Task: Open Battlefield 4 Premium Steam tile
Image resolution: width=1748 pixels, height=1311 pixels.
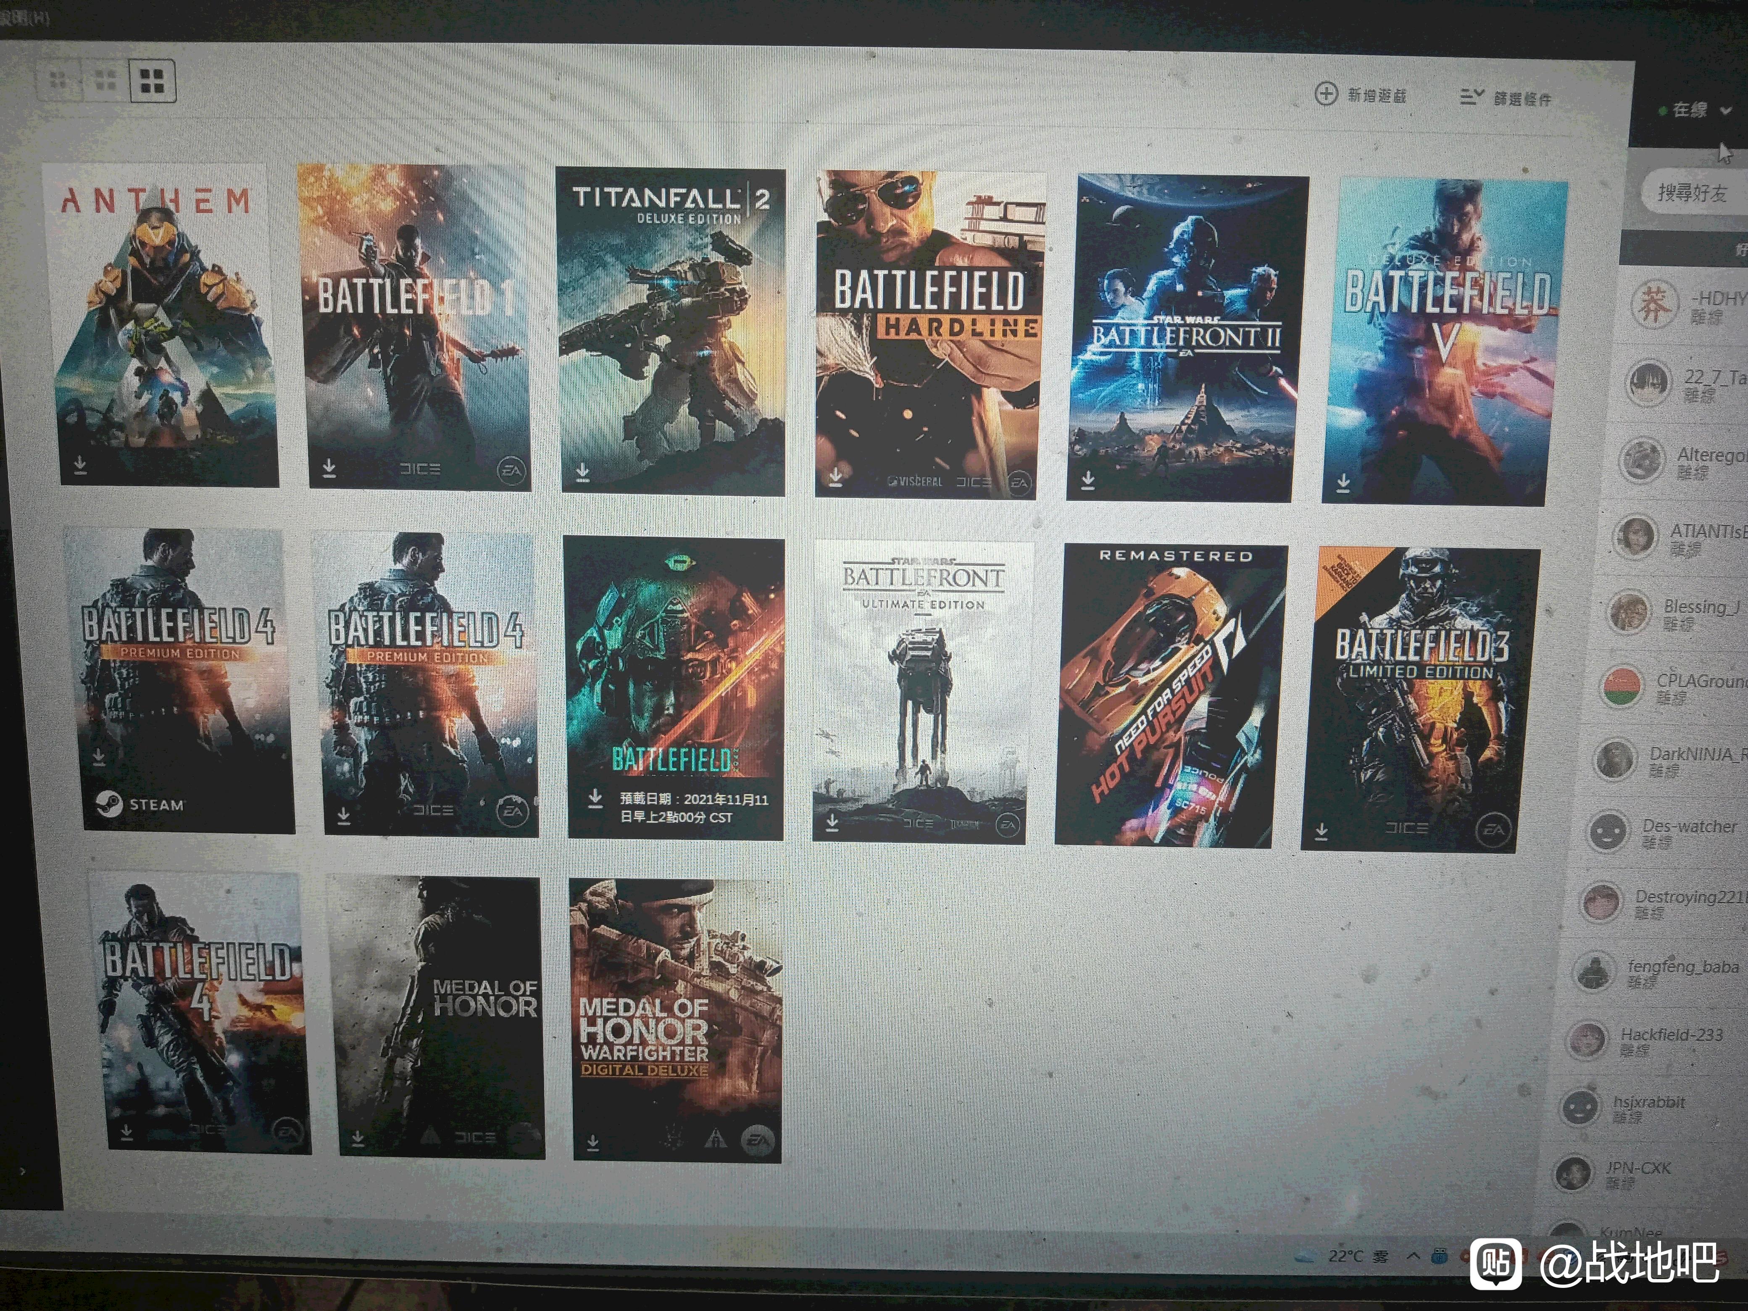Action: 180,680
